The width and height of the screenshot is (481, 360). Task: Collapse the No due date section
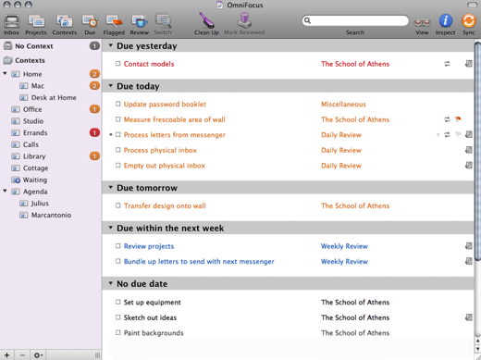coord(110,283)
